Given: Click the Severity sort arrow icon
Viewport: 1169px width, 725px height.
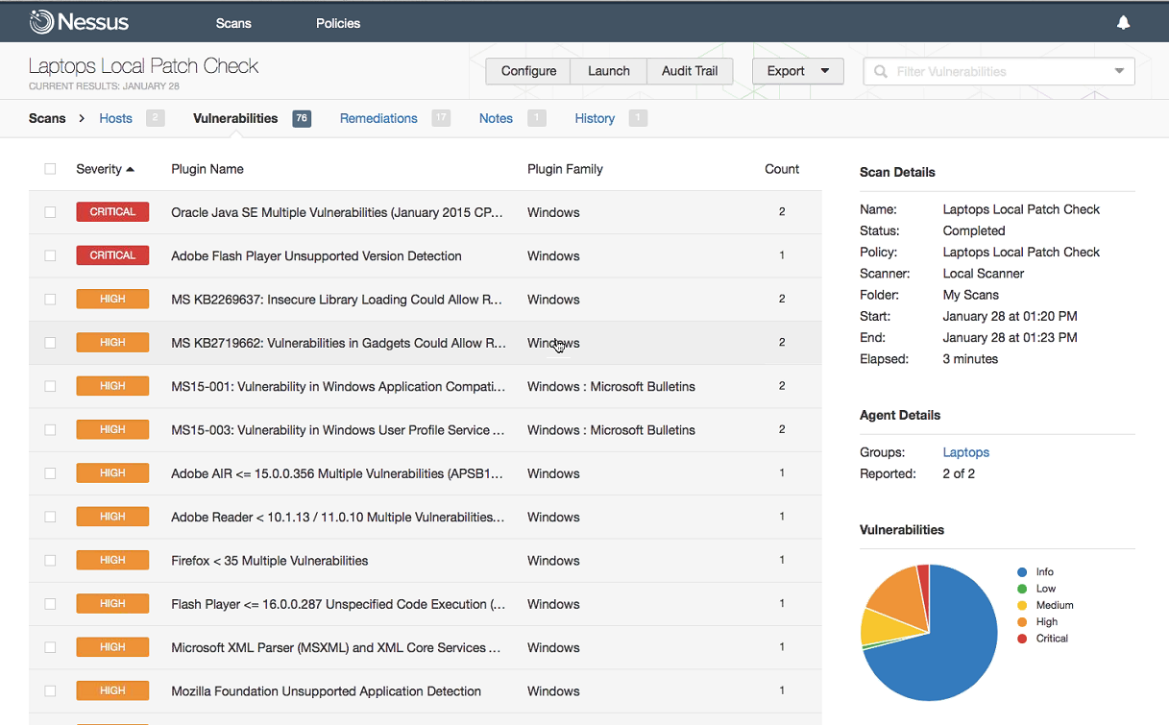Looking at the screenshot, I should [131, 169].
